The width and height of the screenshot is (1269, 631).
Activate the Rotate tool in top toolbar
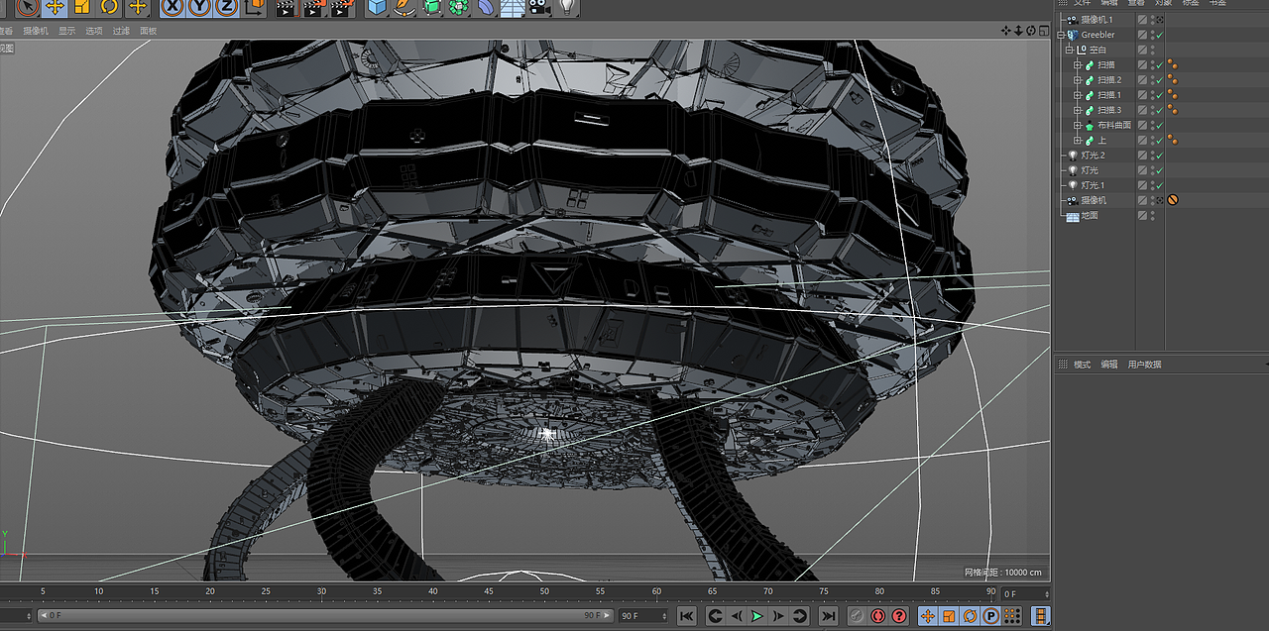[107, 7]
